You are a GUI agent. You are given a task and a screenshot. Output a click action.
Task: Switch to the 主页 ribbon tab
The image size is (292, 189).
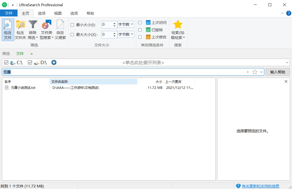(25, 13)
